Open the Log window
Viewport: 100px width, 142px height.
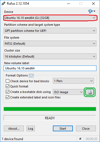pos(31,129)
